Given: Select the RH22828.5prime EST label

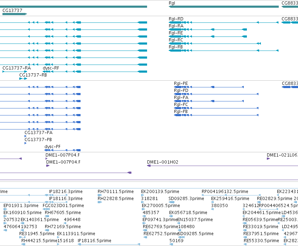Looking at the screenshot, I should pyautogui.click(x=116, y=199).
